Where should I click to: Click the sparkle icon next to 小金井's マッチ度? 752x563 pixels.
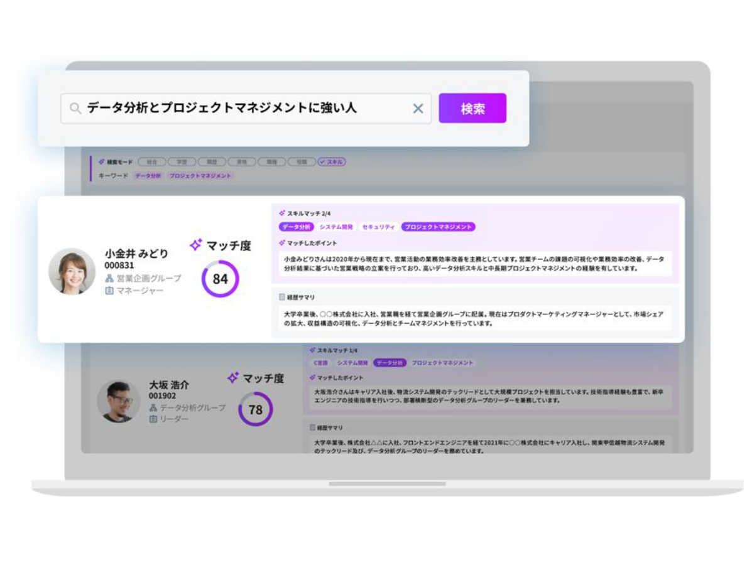(195, 245)
